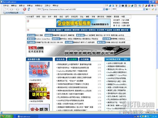Viewport: 158px width, 118px height.
Task: Click 完全教程 in blue navigation bar
Action: tap(116, 30)
